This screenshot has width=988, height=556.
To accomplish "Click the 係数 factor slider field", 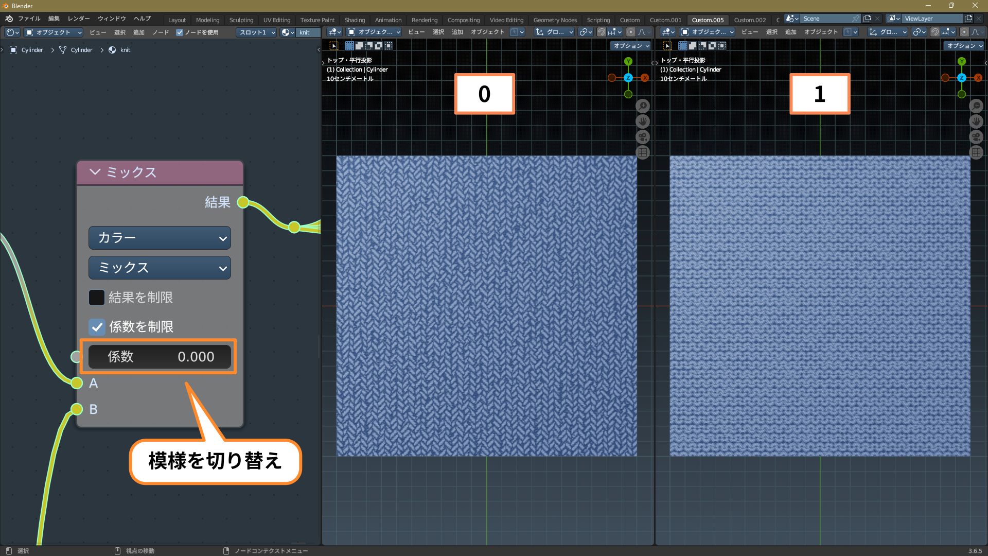I will click(160, 357).
